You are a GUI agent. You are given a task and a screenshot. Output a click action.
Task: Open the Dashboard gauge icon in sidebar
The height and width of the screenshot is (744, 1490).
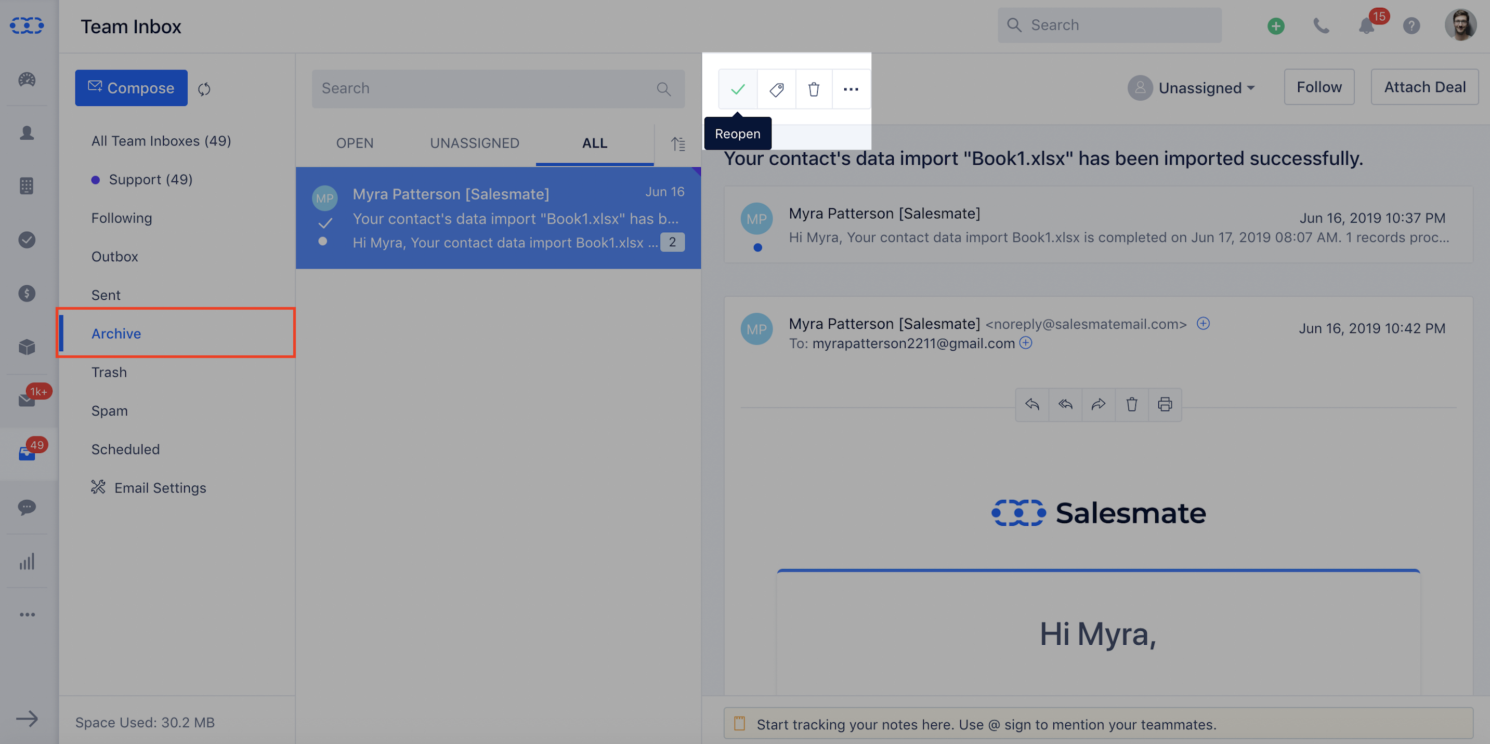(x=27, y=79)
